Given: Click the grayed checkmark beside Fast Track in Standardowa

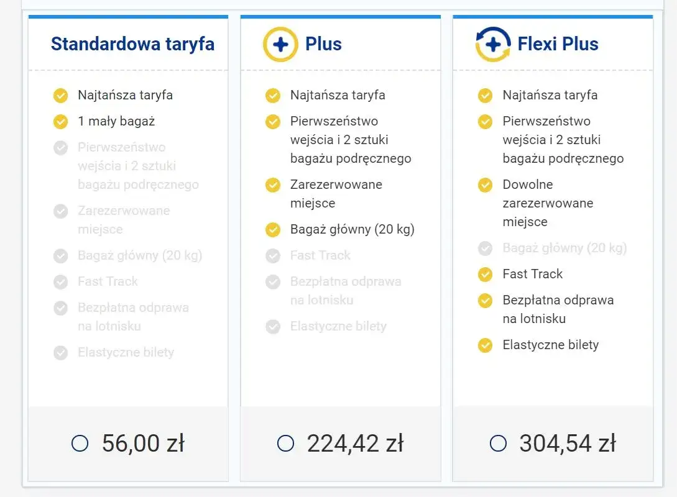Looking at the screenshot, I should [x=60, y=281].
